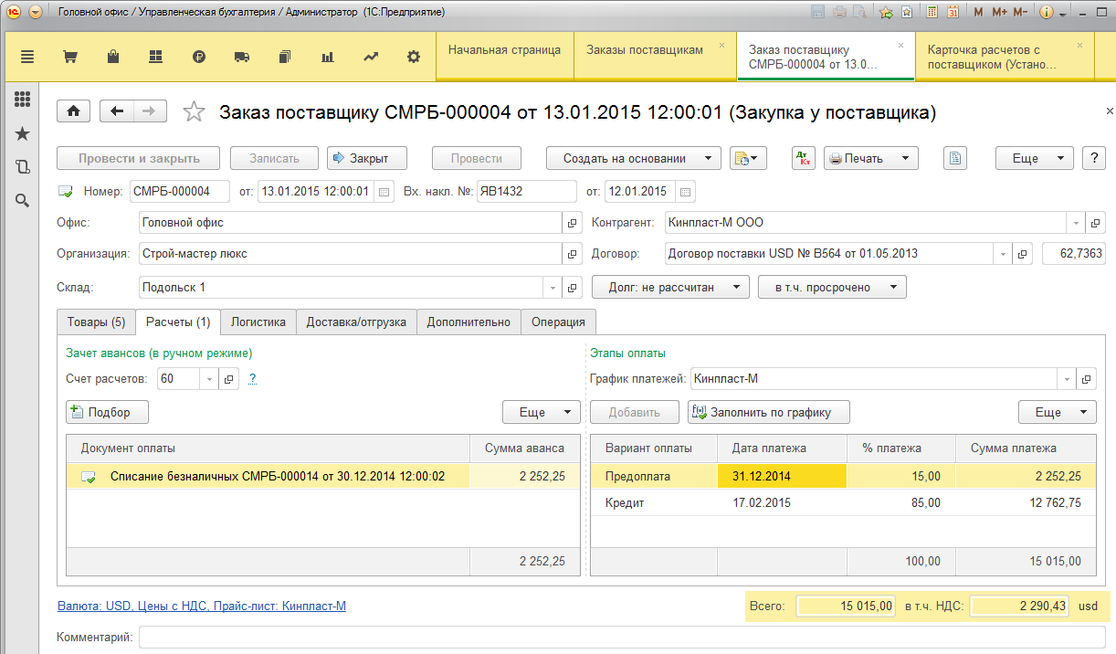
Task: Click Заполнить по графику button
Action: [768, 412]
